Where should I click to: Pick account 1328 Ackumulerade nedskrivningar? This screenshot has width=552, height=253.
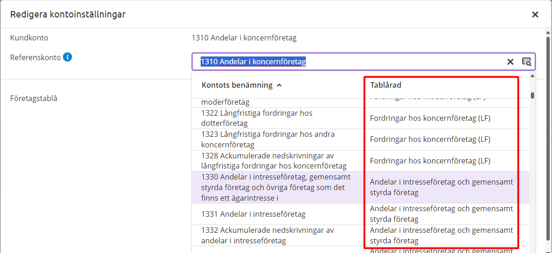[274, 161]
